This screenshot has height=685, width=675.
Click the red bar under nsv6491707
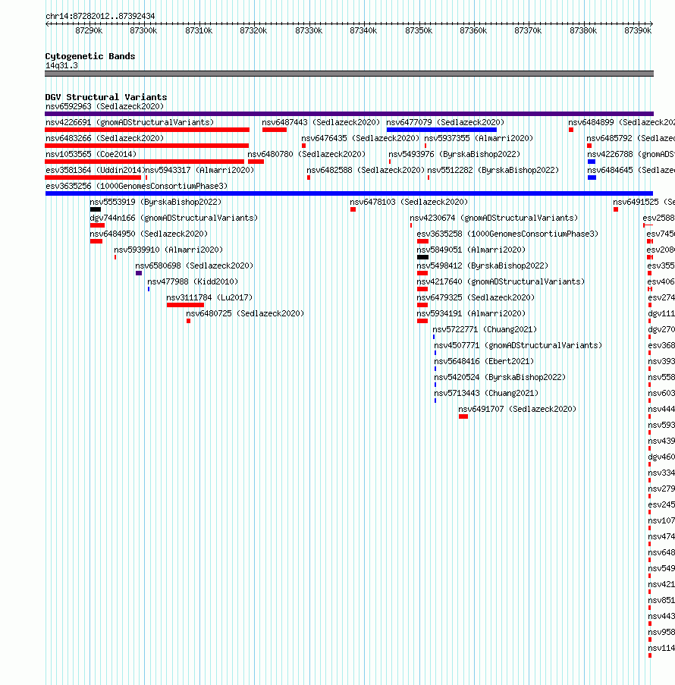click(463, 416)
